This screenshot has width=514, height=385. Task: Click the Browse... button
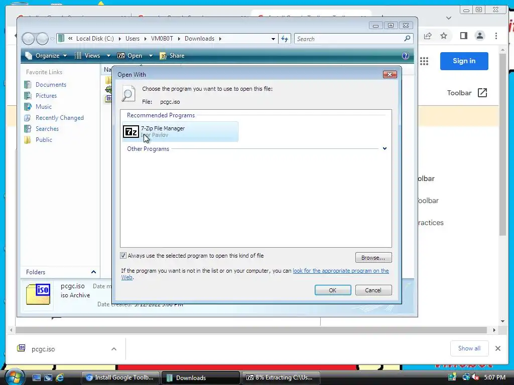click(373, 258)
